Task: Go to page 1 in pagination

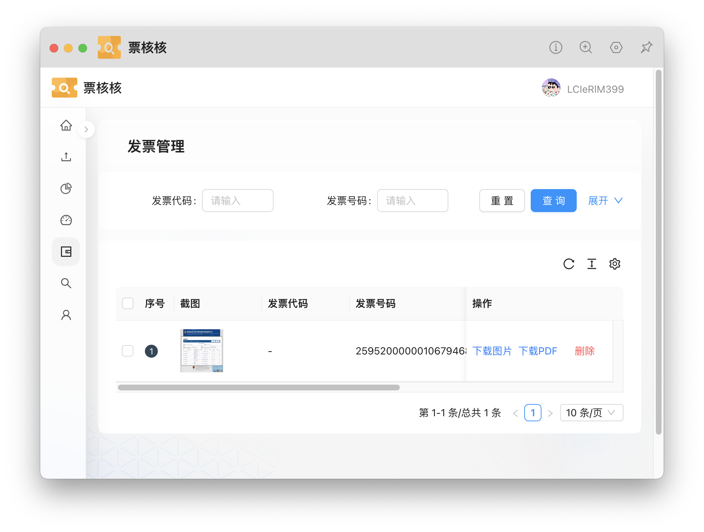Action: pos(533,413)
